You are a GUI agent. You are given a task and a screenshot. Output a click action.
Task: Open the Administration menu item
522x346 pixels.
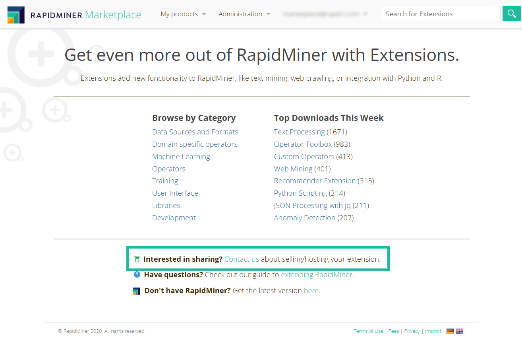point(240,14)
